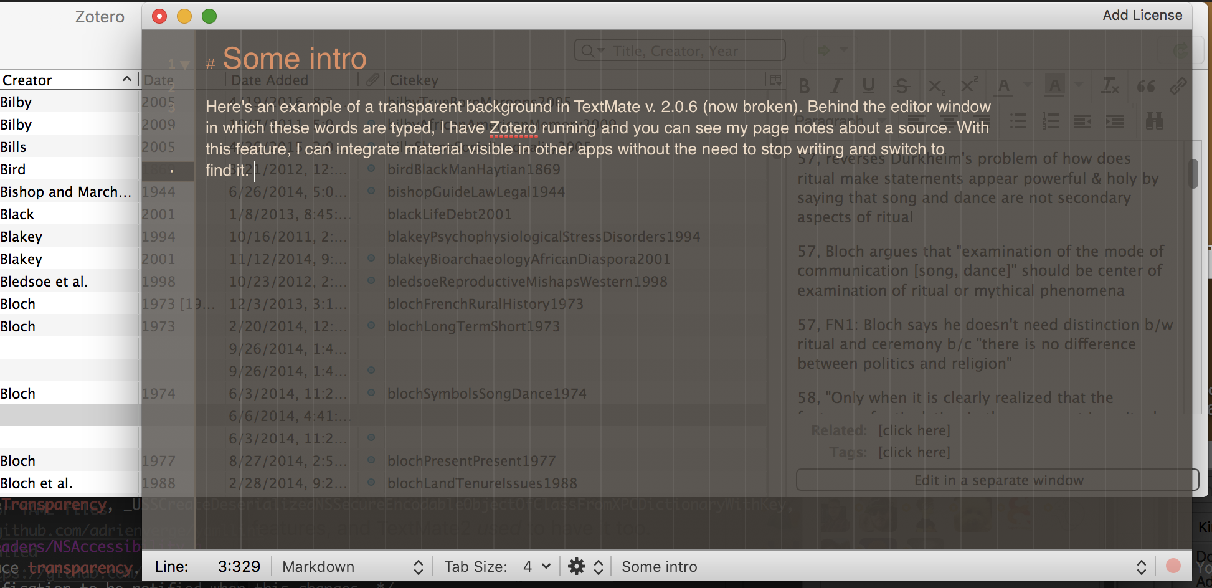1212x588 pixels.
Task: Select Bills row in Zotero list
Action: (x=69, y=147)
